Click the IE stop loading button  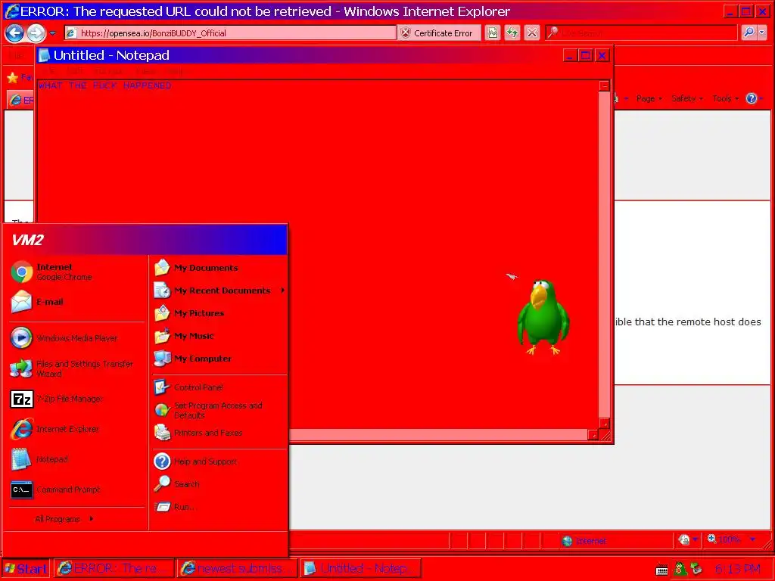pos(532,33)
